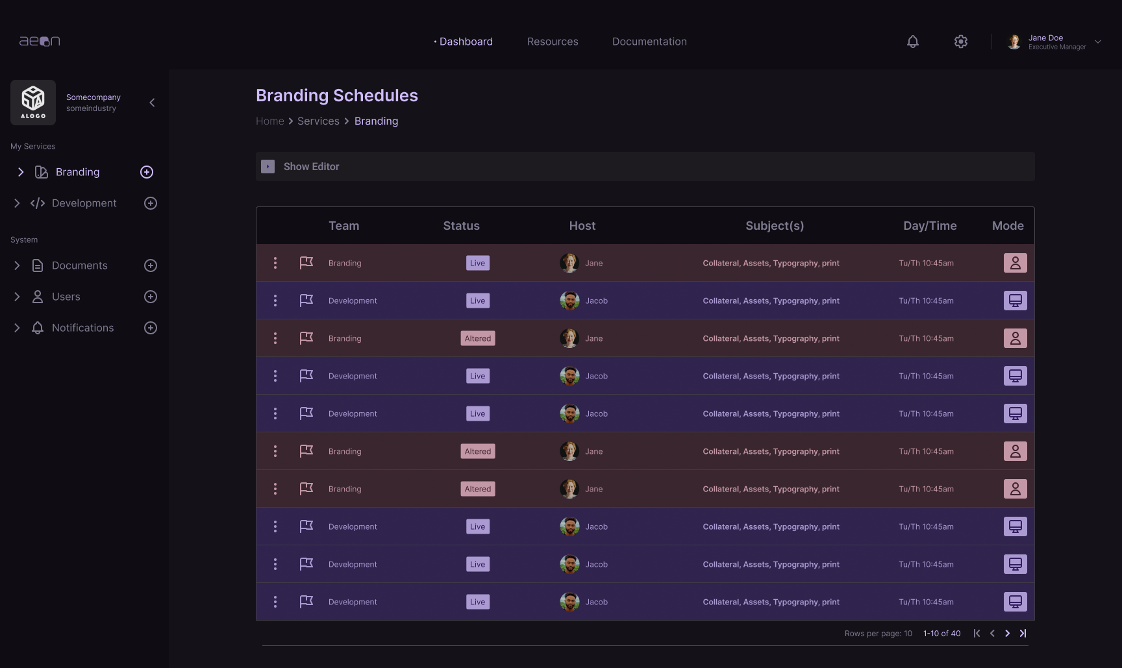1122x668 pixels.
Task: Click the Home breadcrumb link
Action: click(x=269, y=121)
